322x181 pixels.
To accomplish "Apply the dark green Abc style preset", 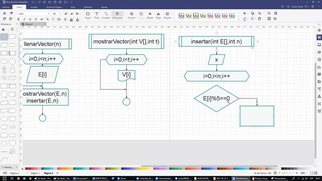I will click(x=196, y=16).
